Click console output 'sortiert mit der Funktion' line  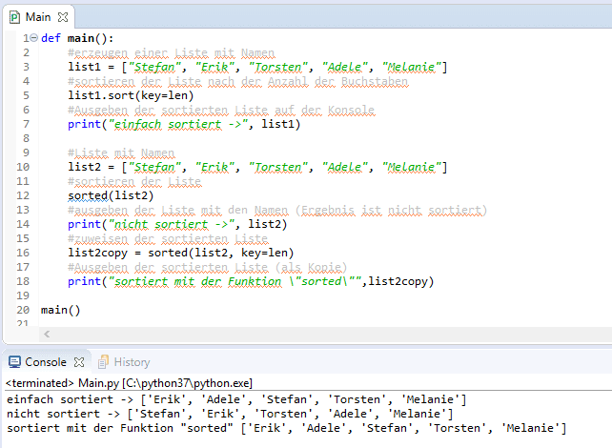point(287,428)
